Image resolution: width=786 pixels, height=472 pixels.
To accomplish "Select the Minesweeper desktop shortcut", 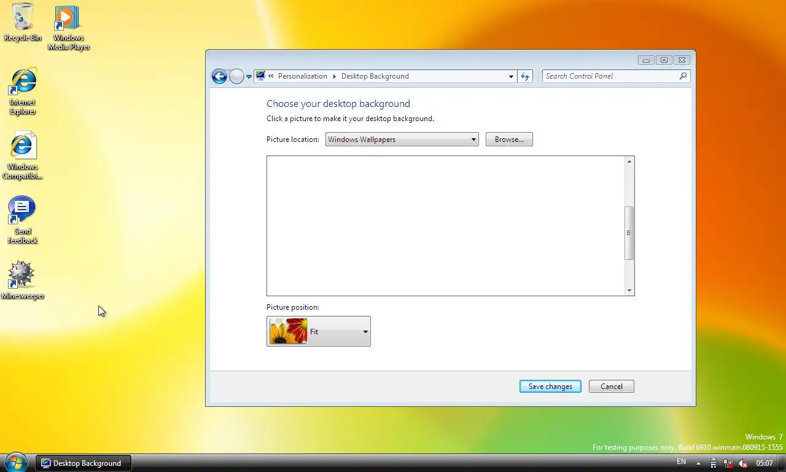I will 23,280.
